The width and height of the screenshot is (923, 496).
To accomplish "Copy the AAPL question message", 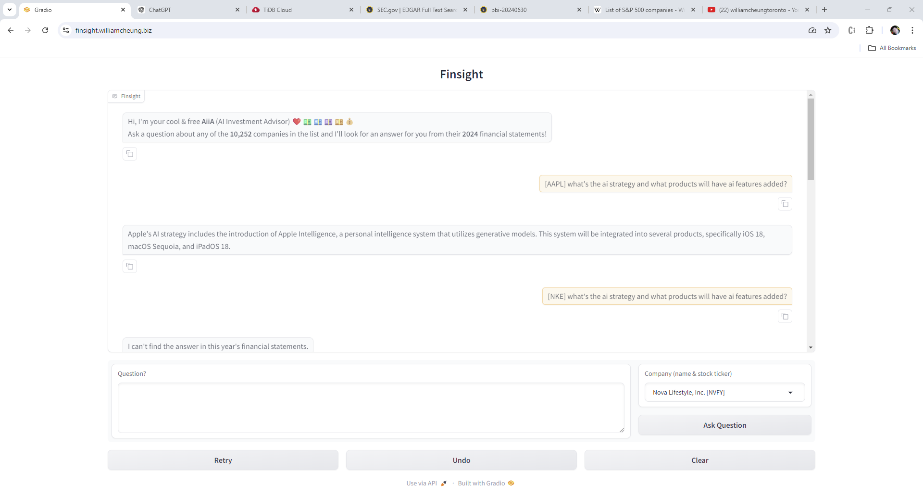I will click(x=785, y=204).
